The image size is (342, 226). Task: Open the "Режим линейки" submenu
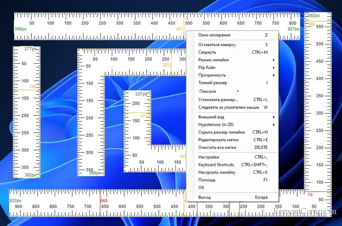pos(233,60)
